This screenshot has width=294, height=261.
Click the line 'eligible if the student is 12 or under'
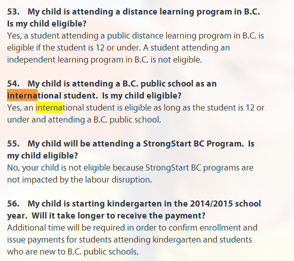[74, 47]
